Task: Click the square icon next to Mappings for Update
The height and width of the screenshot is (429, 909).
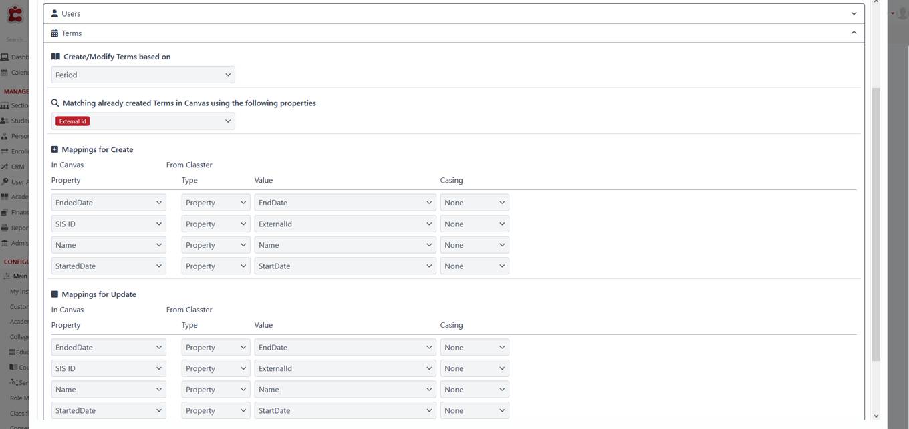Action: (55, 294)
